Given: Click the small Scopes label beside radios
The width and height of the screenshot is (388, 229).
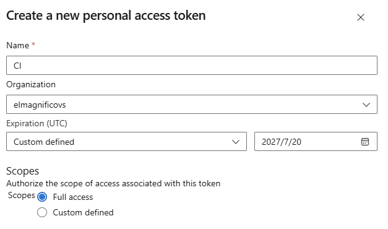Looking at the screenshot, I should pyautogui.click(x=22, y=196).
